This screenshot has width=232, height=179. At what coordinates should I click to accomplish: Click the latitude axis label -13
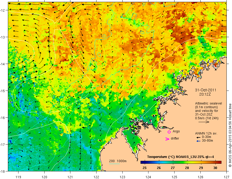click(x=3, y=37)
